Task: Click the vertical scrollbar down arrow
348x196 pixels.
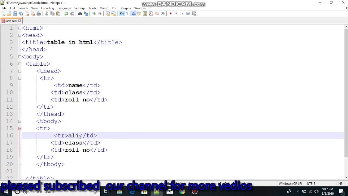Action: [x=346, y=177]
